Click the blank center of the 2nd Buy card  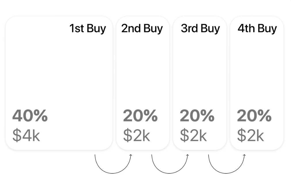pos(142,72)
